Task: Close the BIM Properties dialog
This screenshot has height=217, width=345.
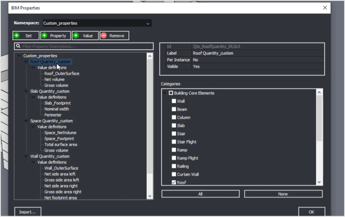Action: [325, 8]
